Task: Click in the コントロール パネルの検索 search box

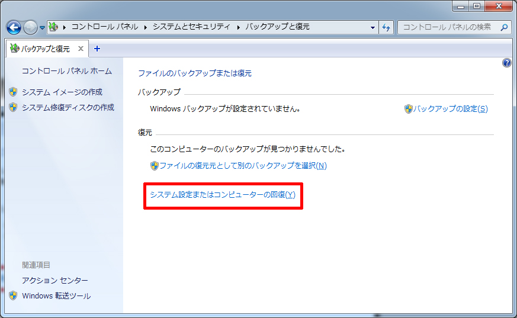Action: [x=447, y=27]
